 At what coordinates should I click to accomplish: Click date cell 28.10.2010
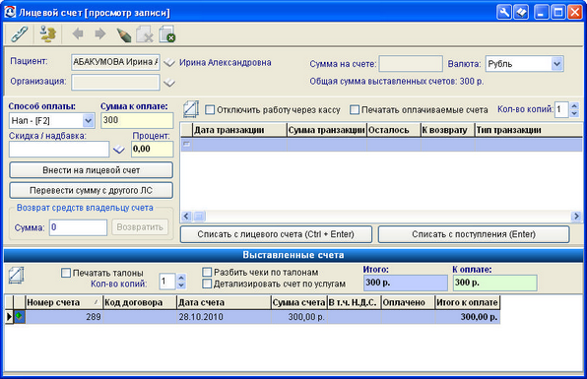tap(224, 317)
